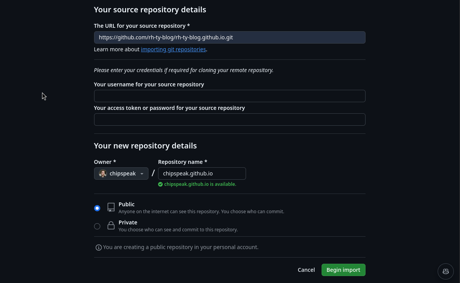This screenshot has height=283, width=460.
Task: Click the Public label text
Action: 126,204
